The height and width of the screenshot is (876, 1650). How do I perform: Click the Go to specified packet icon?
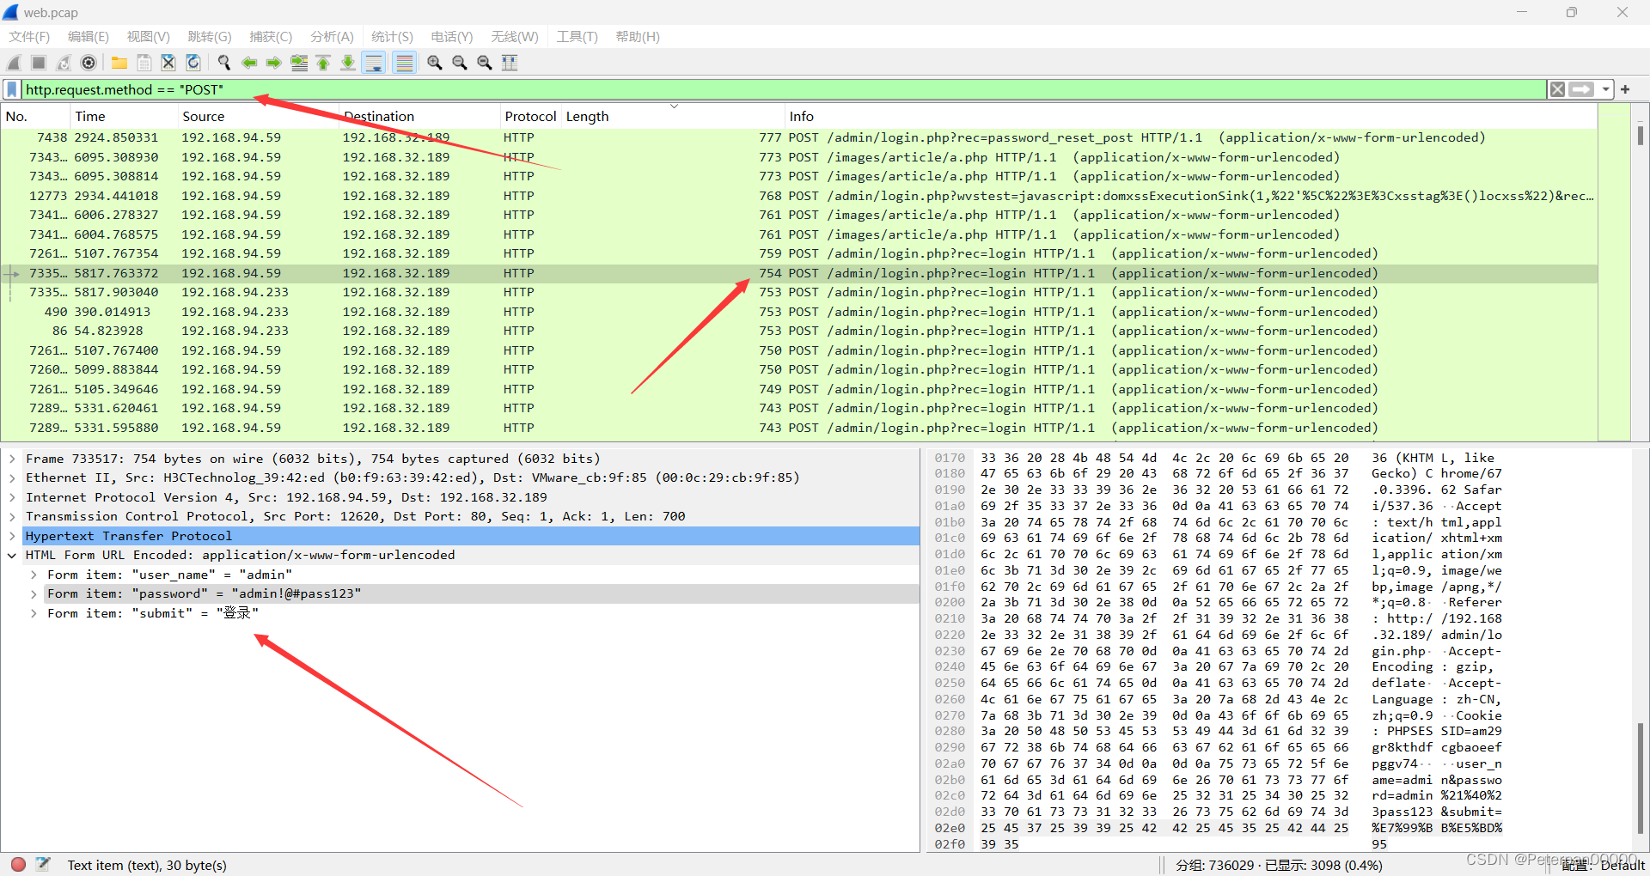[x=299, y=63]
